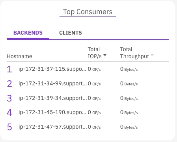Open host ip-172-31-34-99 entry
The height and width of the screenshot is (142, 177).
pyautogui.click(x=52, y=83)
